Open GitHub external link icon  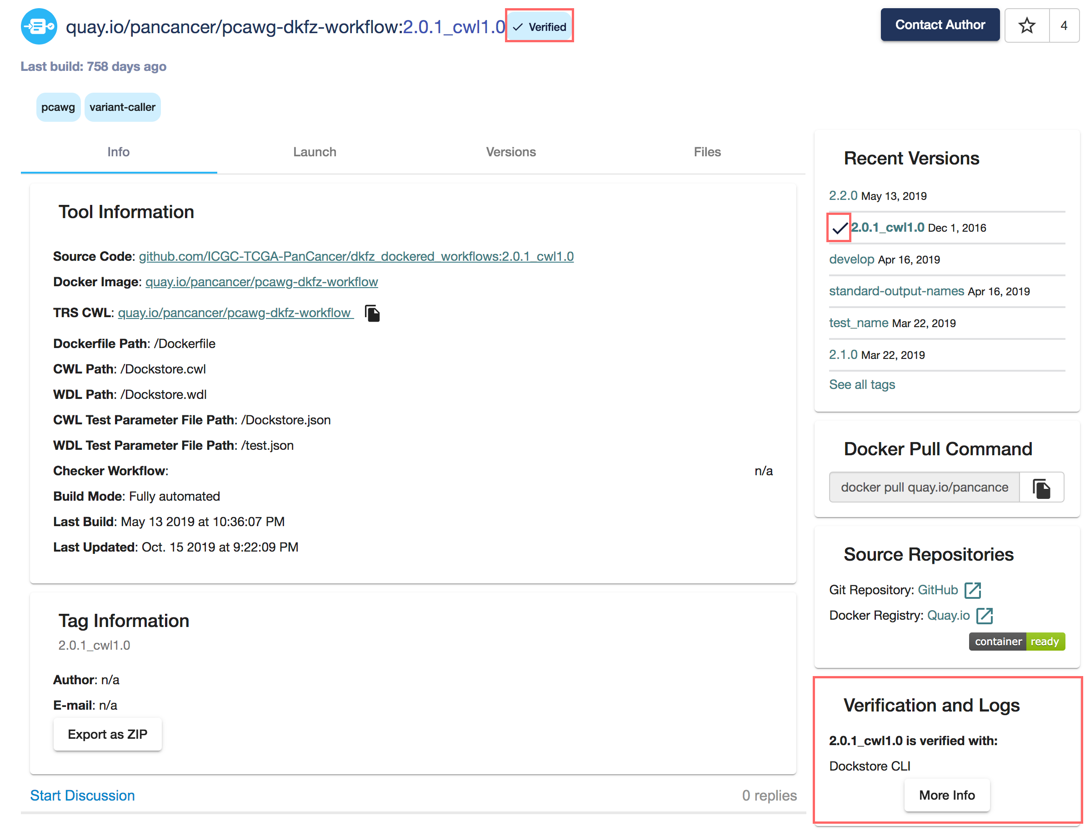tap(972, 590)
